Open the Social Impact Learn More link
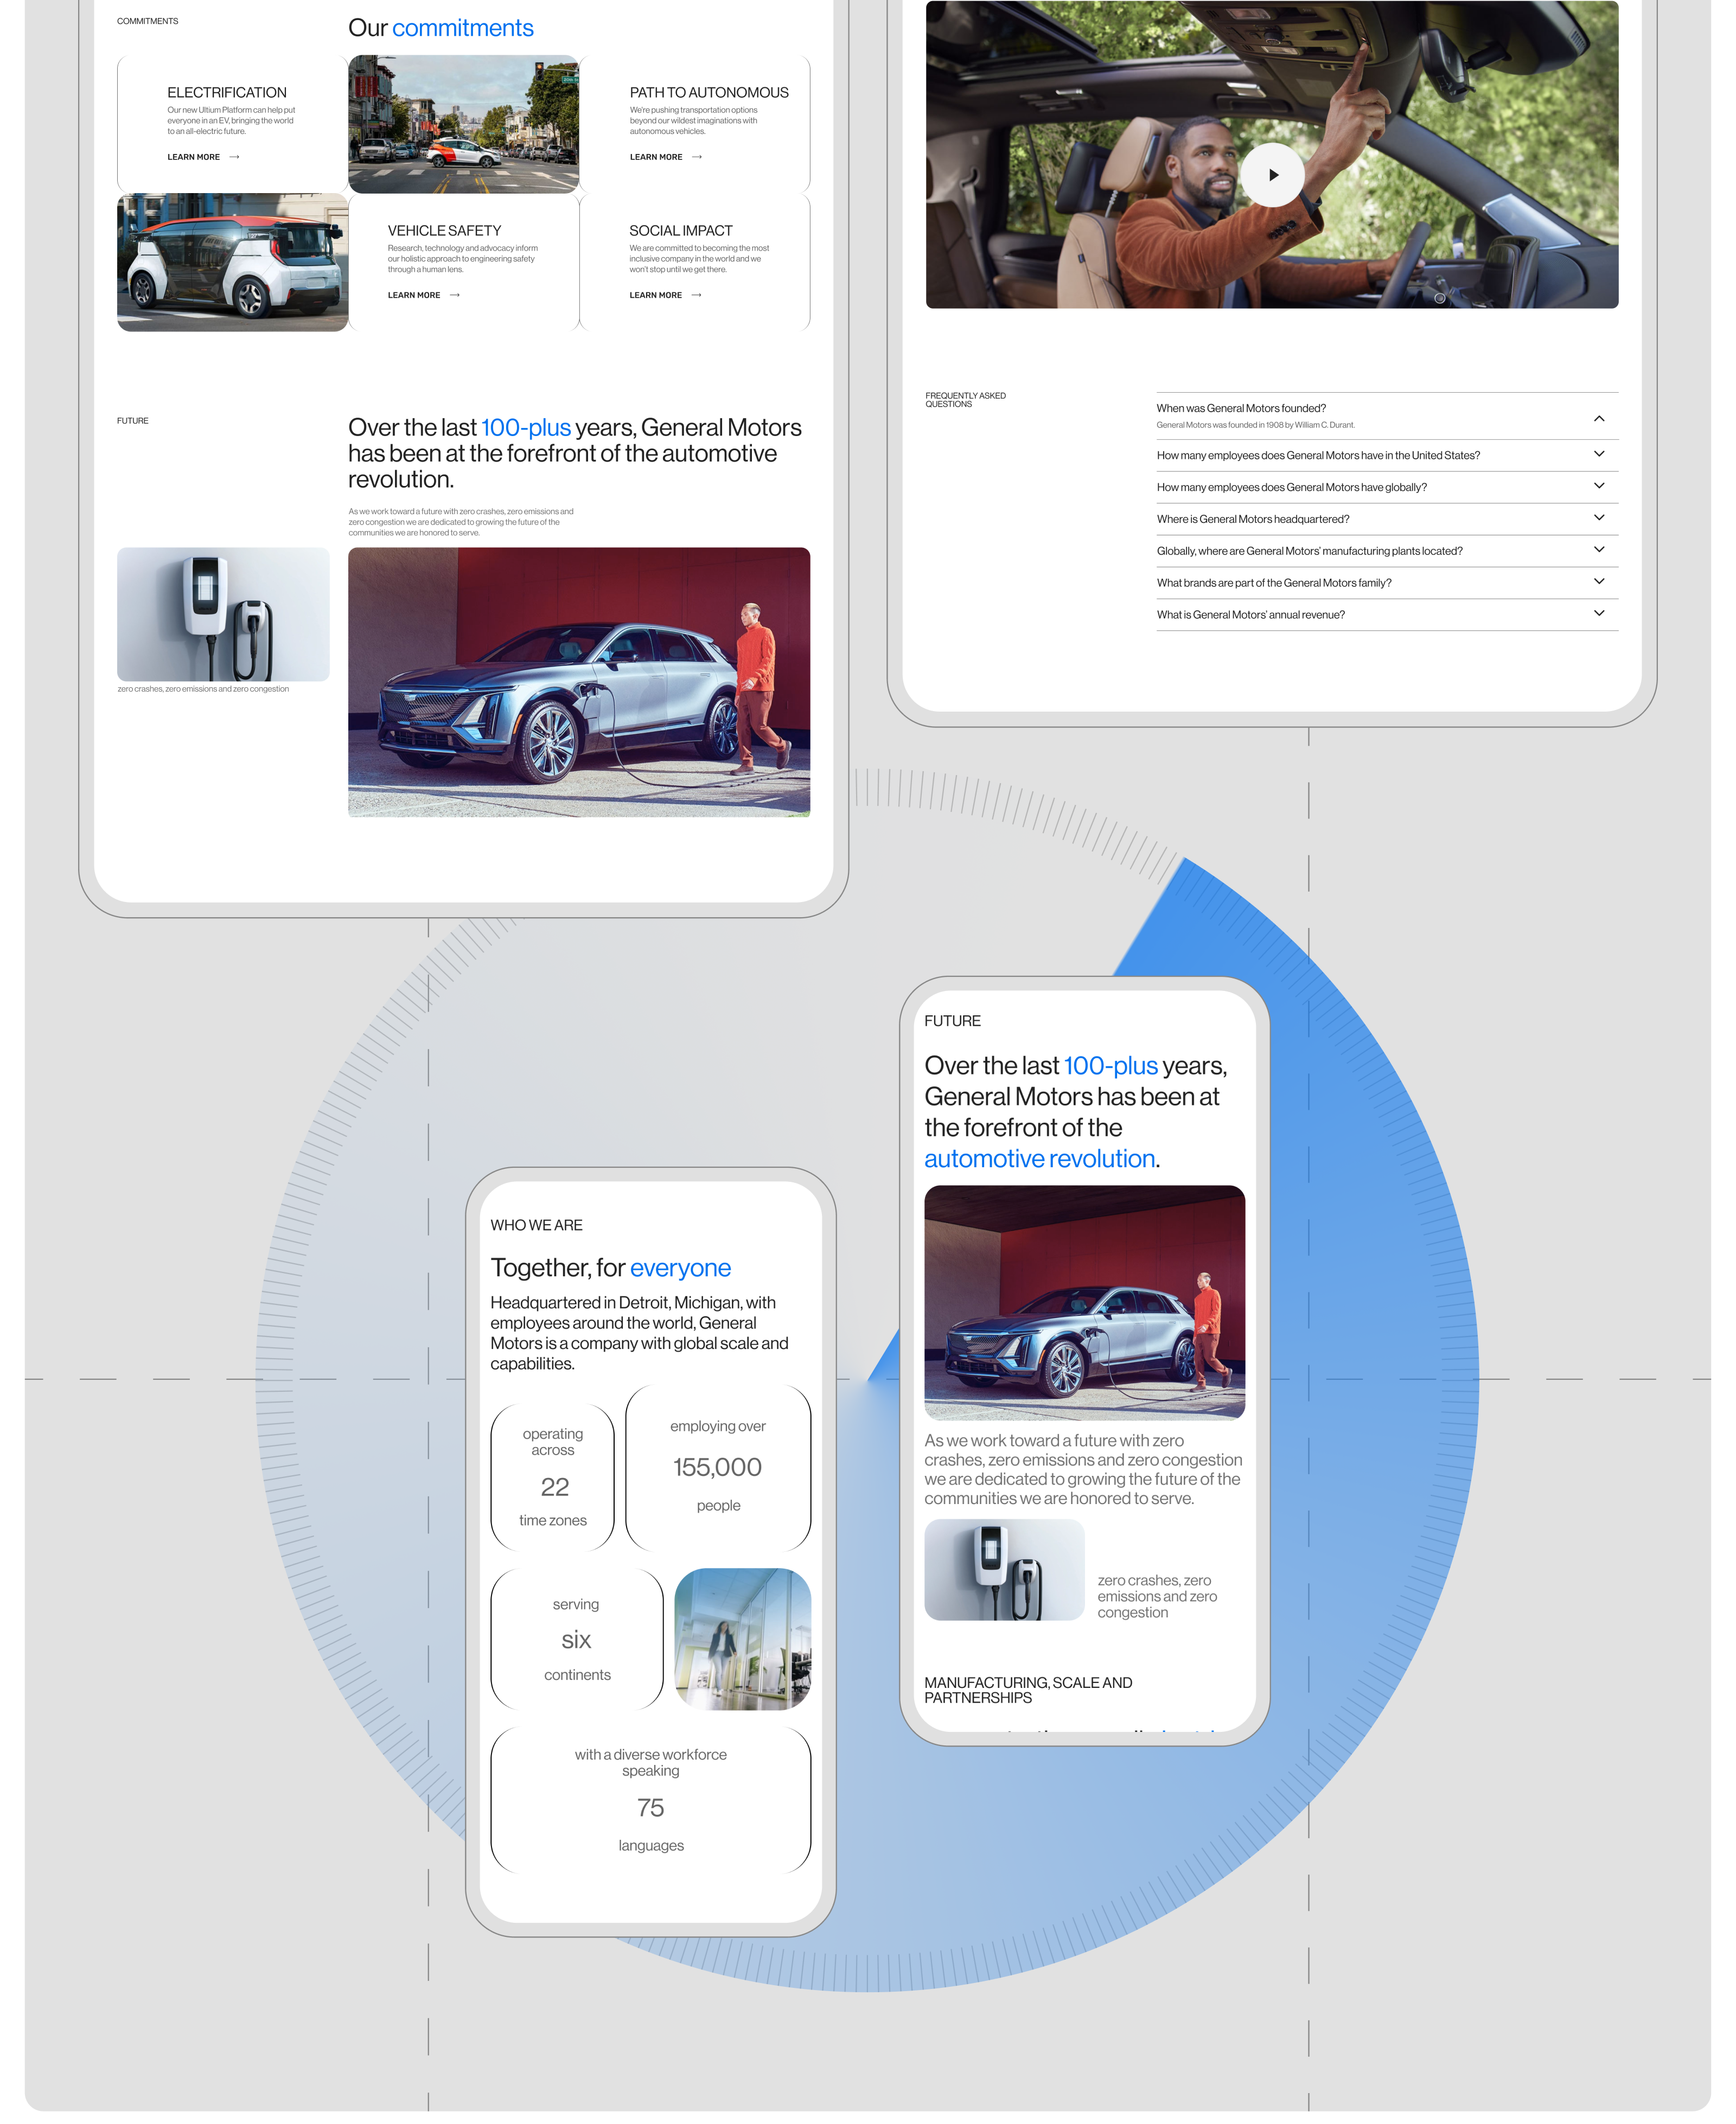Screen dimensions: 1736x2124 [x=655, y=295]
